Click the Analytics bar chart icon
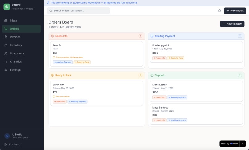 click(6, 61)
